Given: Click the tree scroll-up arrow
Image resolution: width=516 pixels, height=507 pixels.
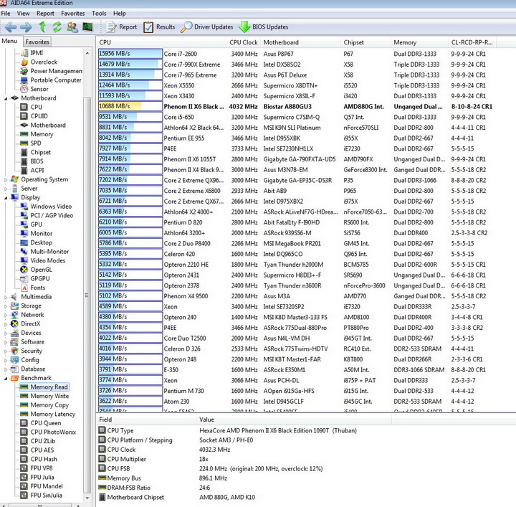Looking at the screenshot, I should tap(87, 53).
